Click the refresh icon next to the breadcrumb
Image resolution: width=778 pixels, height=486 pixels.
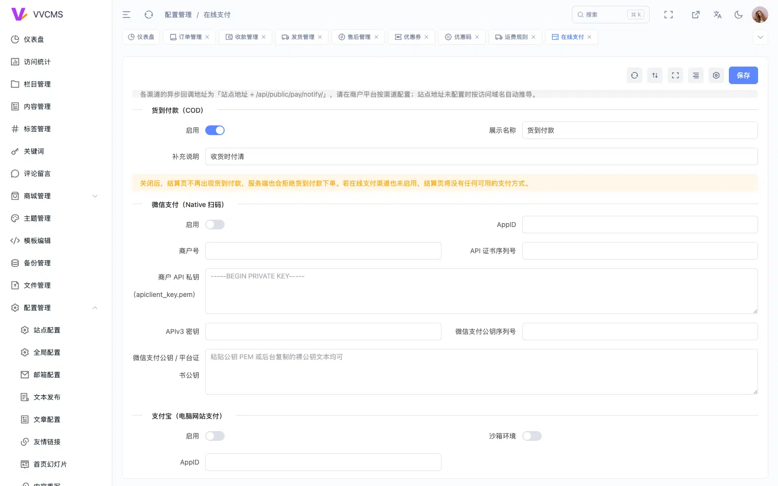[149, 15]
